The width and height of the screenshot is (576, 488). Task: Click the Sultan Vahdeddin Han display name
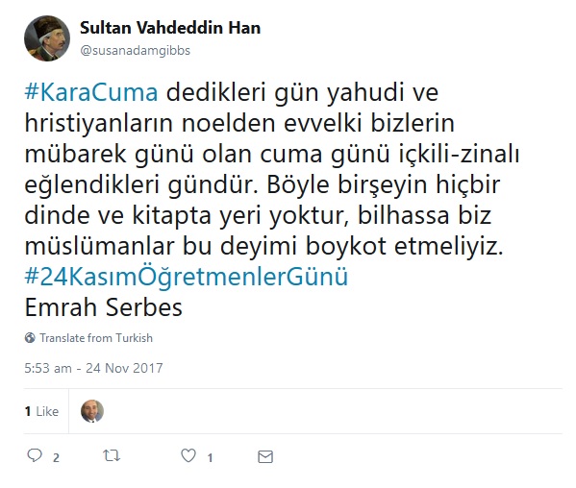click(x=170, y=28)
